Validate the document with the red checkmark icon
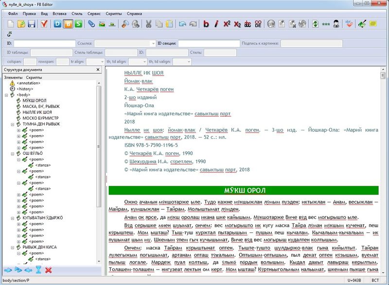The height and width of the screenshot is (285, 389). 44,24
